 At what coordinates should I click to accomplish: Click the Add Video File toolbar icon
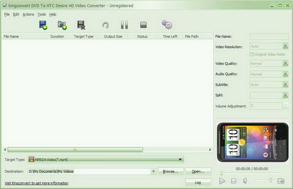(x=43, y=25)
